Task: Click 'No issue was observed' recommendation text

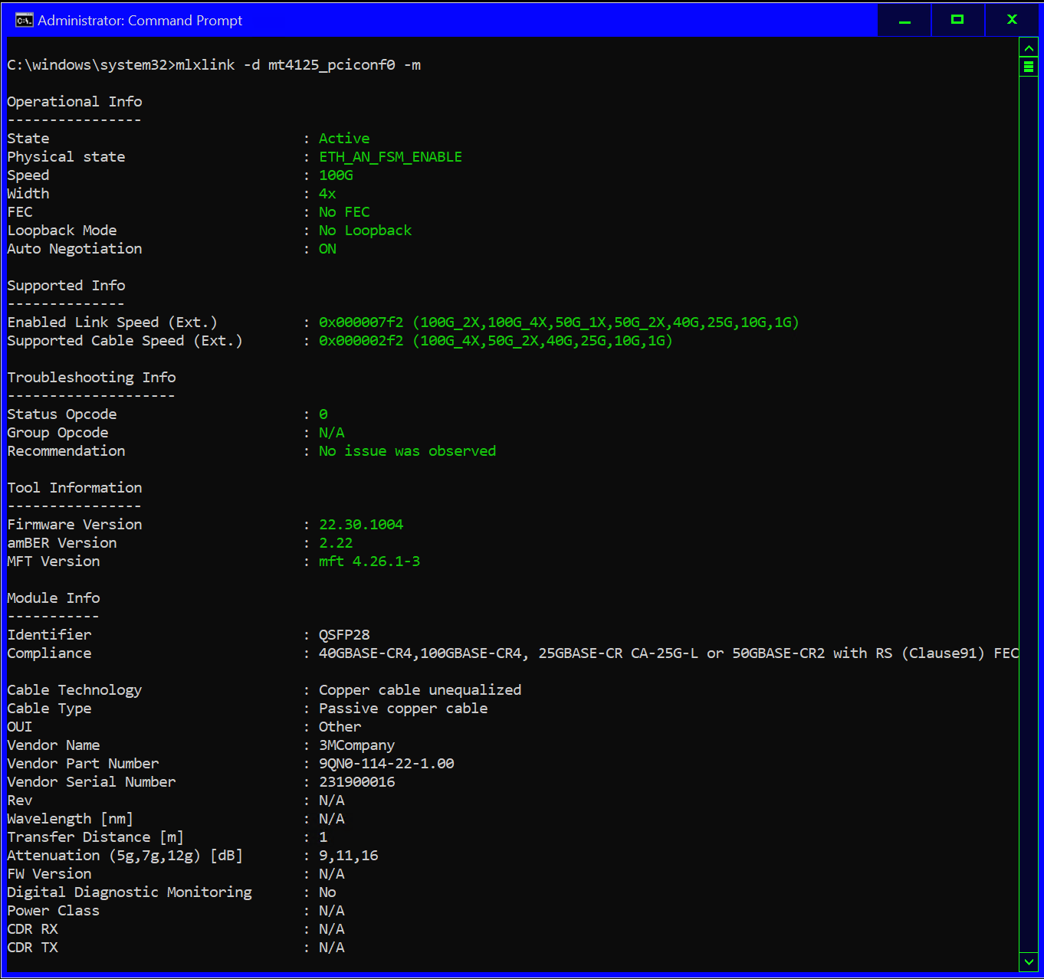Action: click(x=407, y=451)
